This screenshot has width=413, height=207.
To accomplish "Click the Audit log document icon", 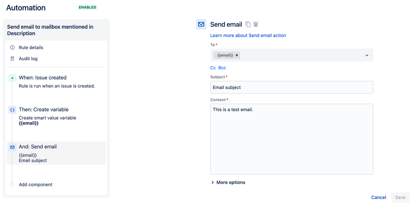I will tap(12, 58).
